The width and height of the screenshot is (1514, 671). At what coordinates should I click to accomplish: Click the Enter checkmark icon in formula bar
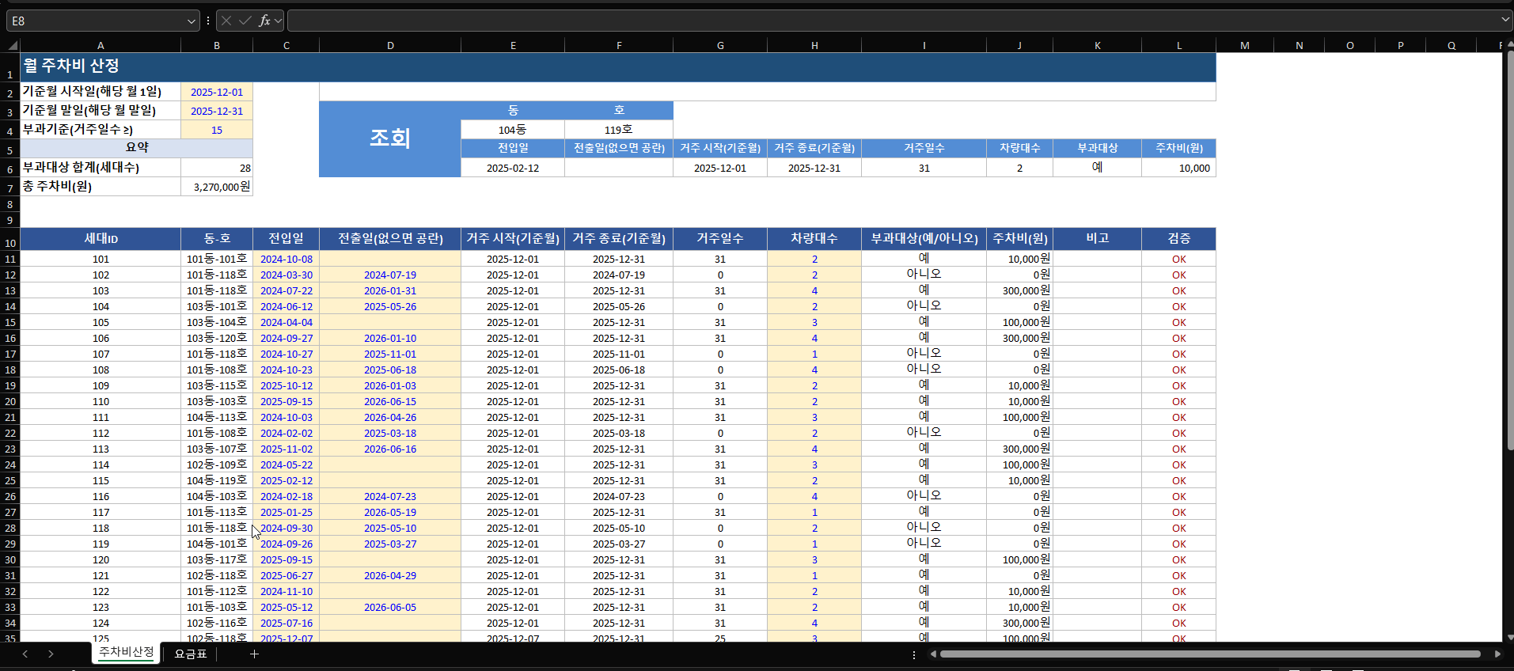pyautogui.click(x=245, y=21)
